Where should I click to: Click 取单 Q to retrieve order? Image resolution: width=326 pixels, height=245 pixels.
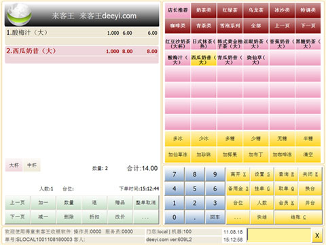point(286,189)
